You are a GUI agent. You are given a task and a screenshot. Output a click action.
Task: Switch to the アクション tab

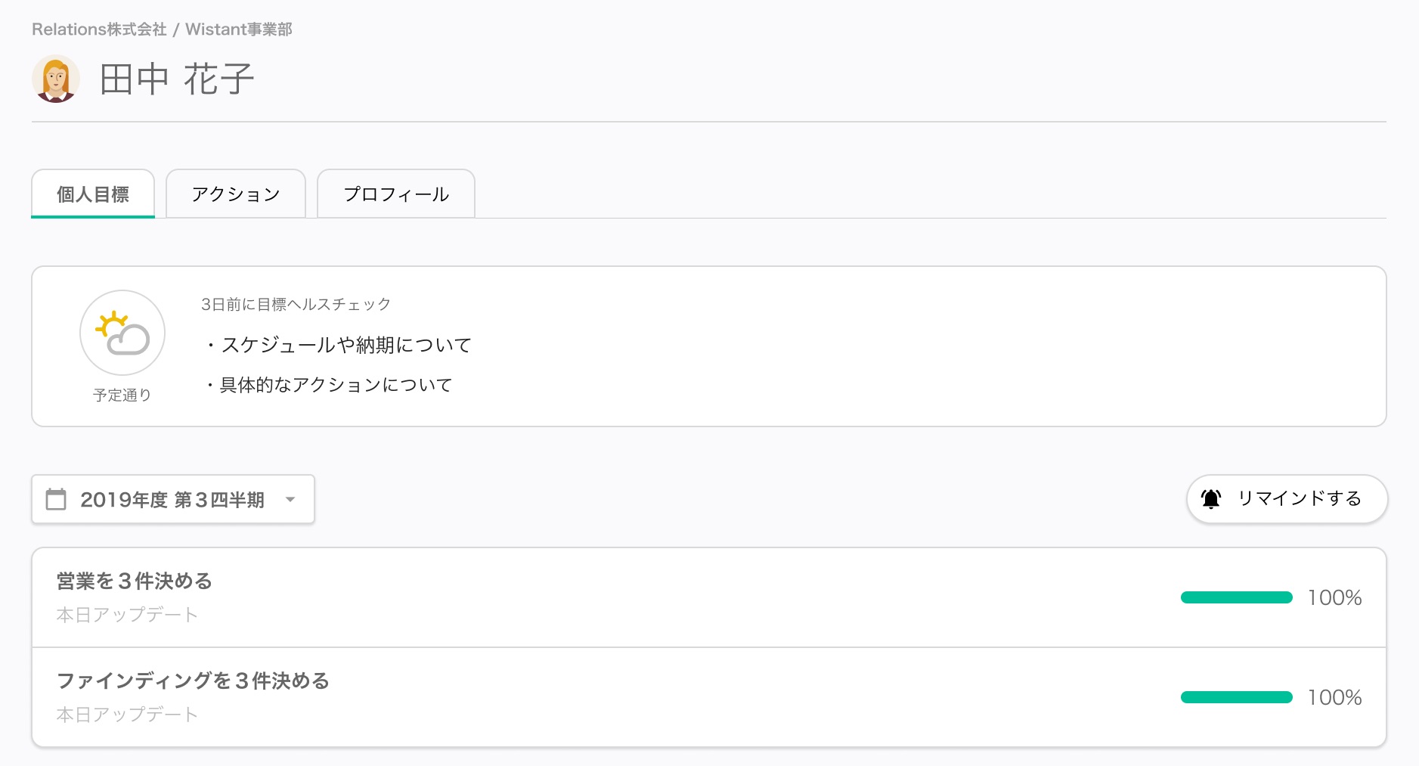236,194
